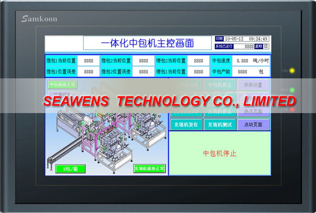The height and width of the screenshot is (213, 316).
Task: Select the 推包1当前位置 value field
Action: [x=88, y=61]
